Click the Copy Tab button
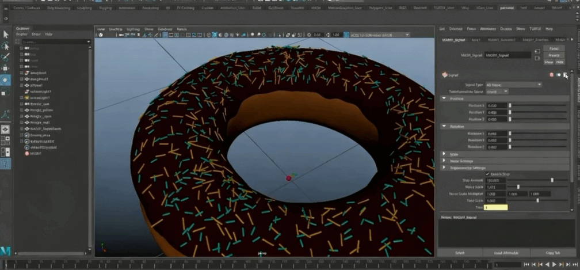 (553, 253)
